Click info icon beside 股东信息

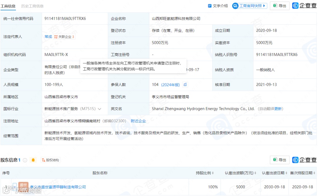(x=25, y=160)
